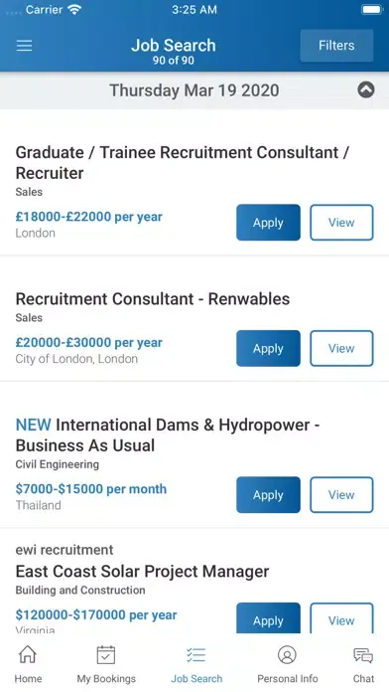
Task: View Graduate / Trainee Recruitment Consultant job
Action: tap(341, 223)
